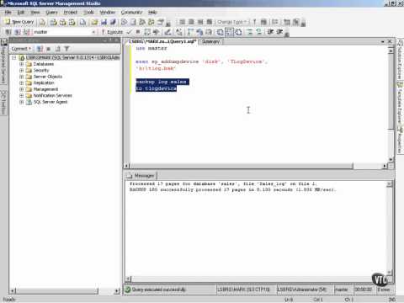Click the Object Explorer refresh icon
This screenshot has width=404, height=303.
(x=57, y=49)
